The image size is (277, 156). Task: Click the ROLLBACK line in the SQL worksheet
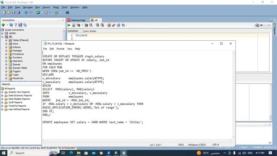(81, 36)
